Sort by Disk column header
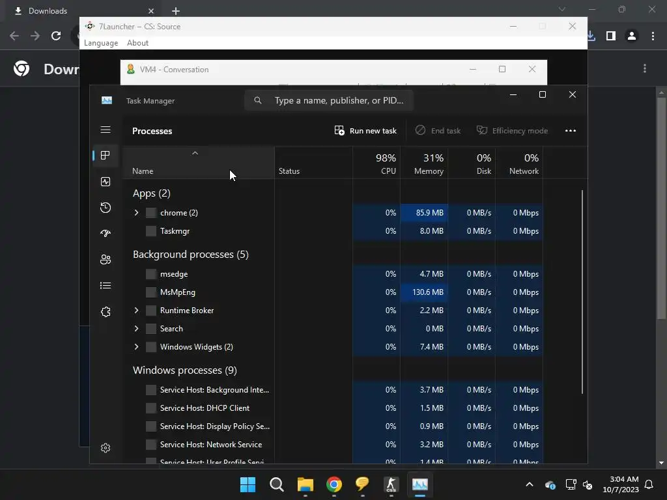 point(472,163)
